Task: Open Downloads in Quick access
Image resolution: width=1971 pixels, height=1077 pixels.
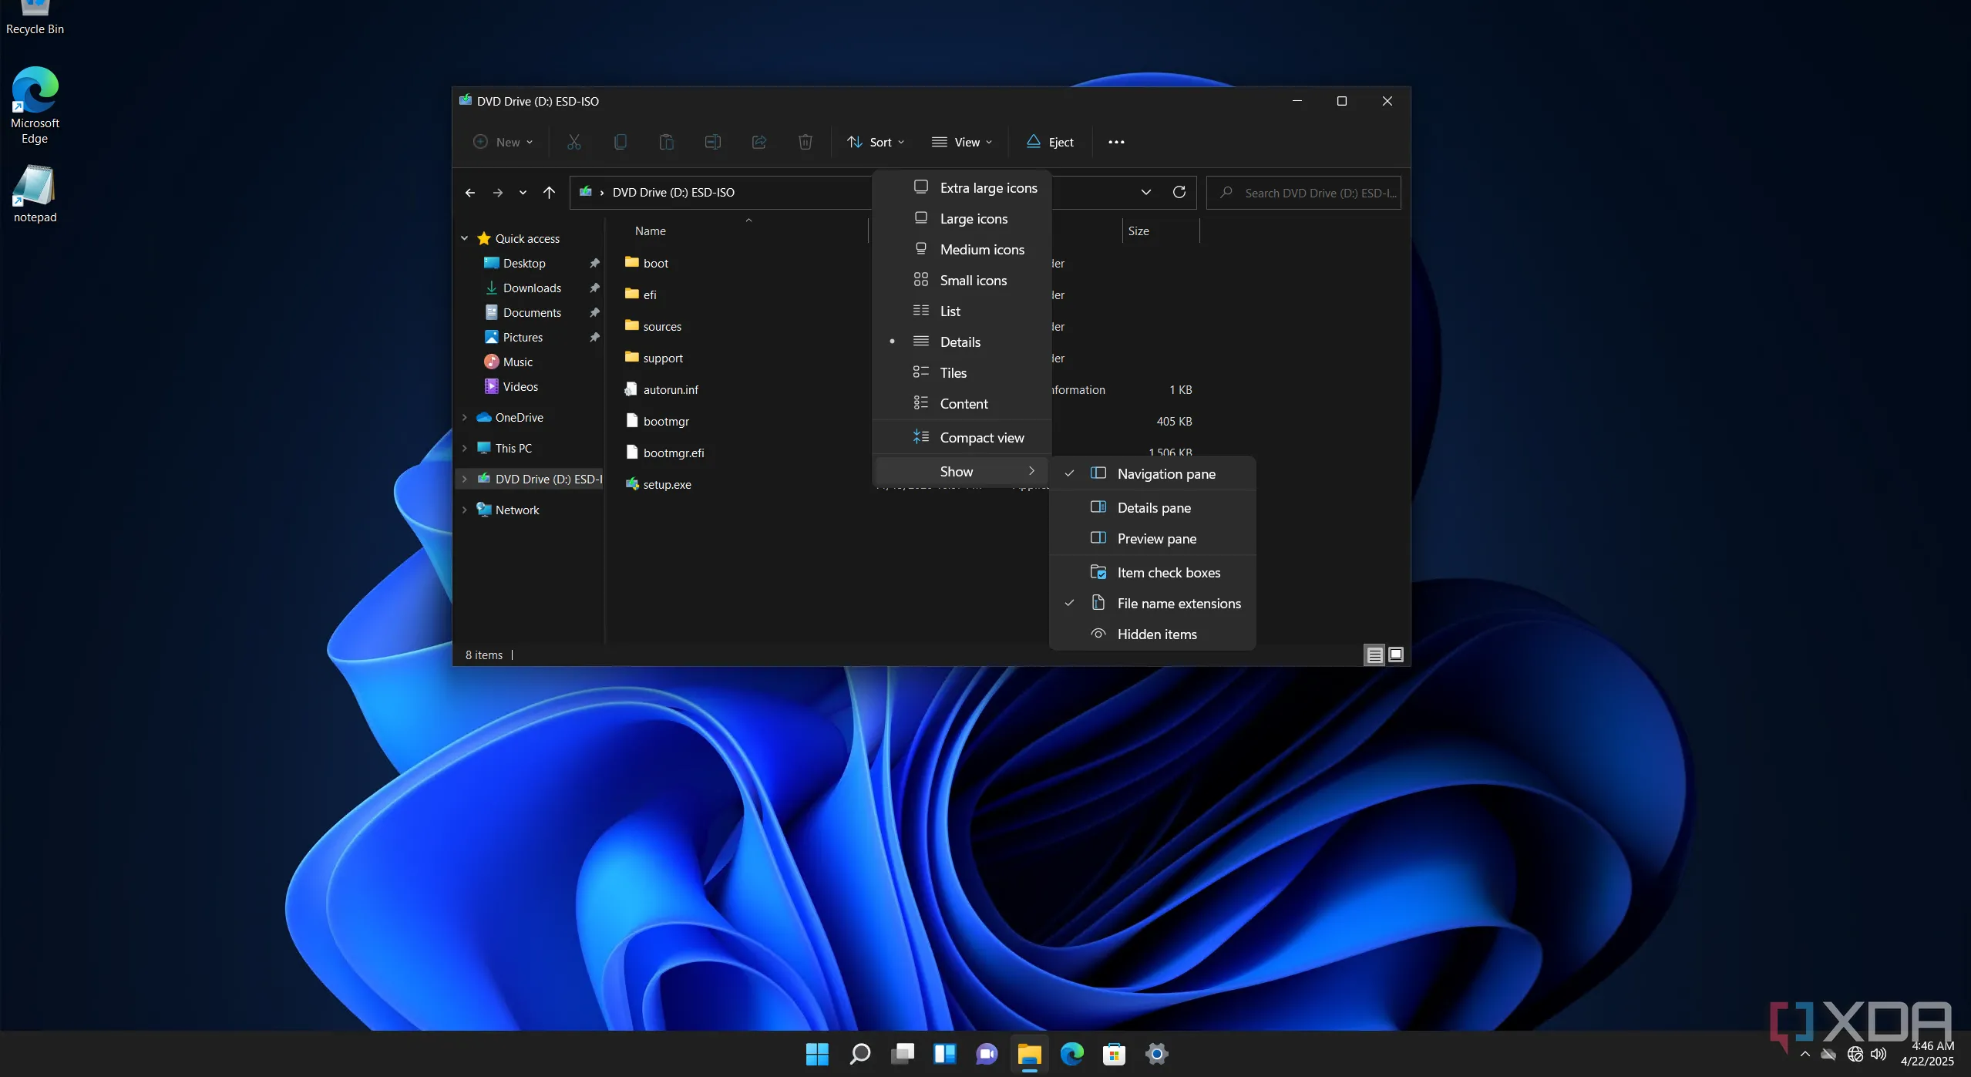Action: point(532,288)
